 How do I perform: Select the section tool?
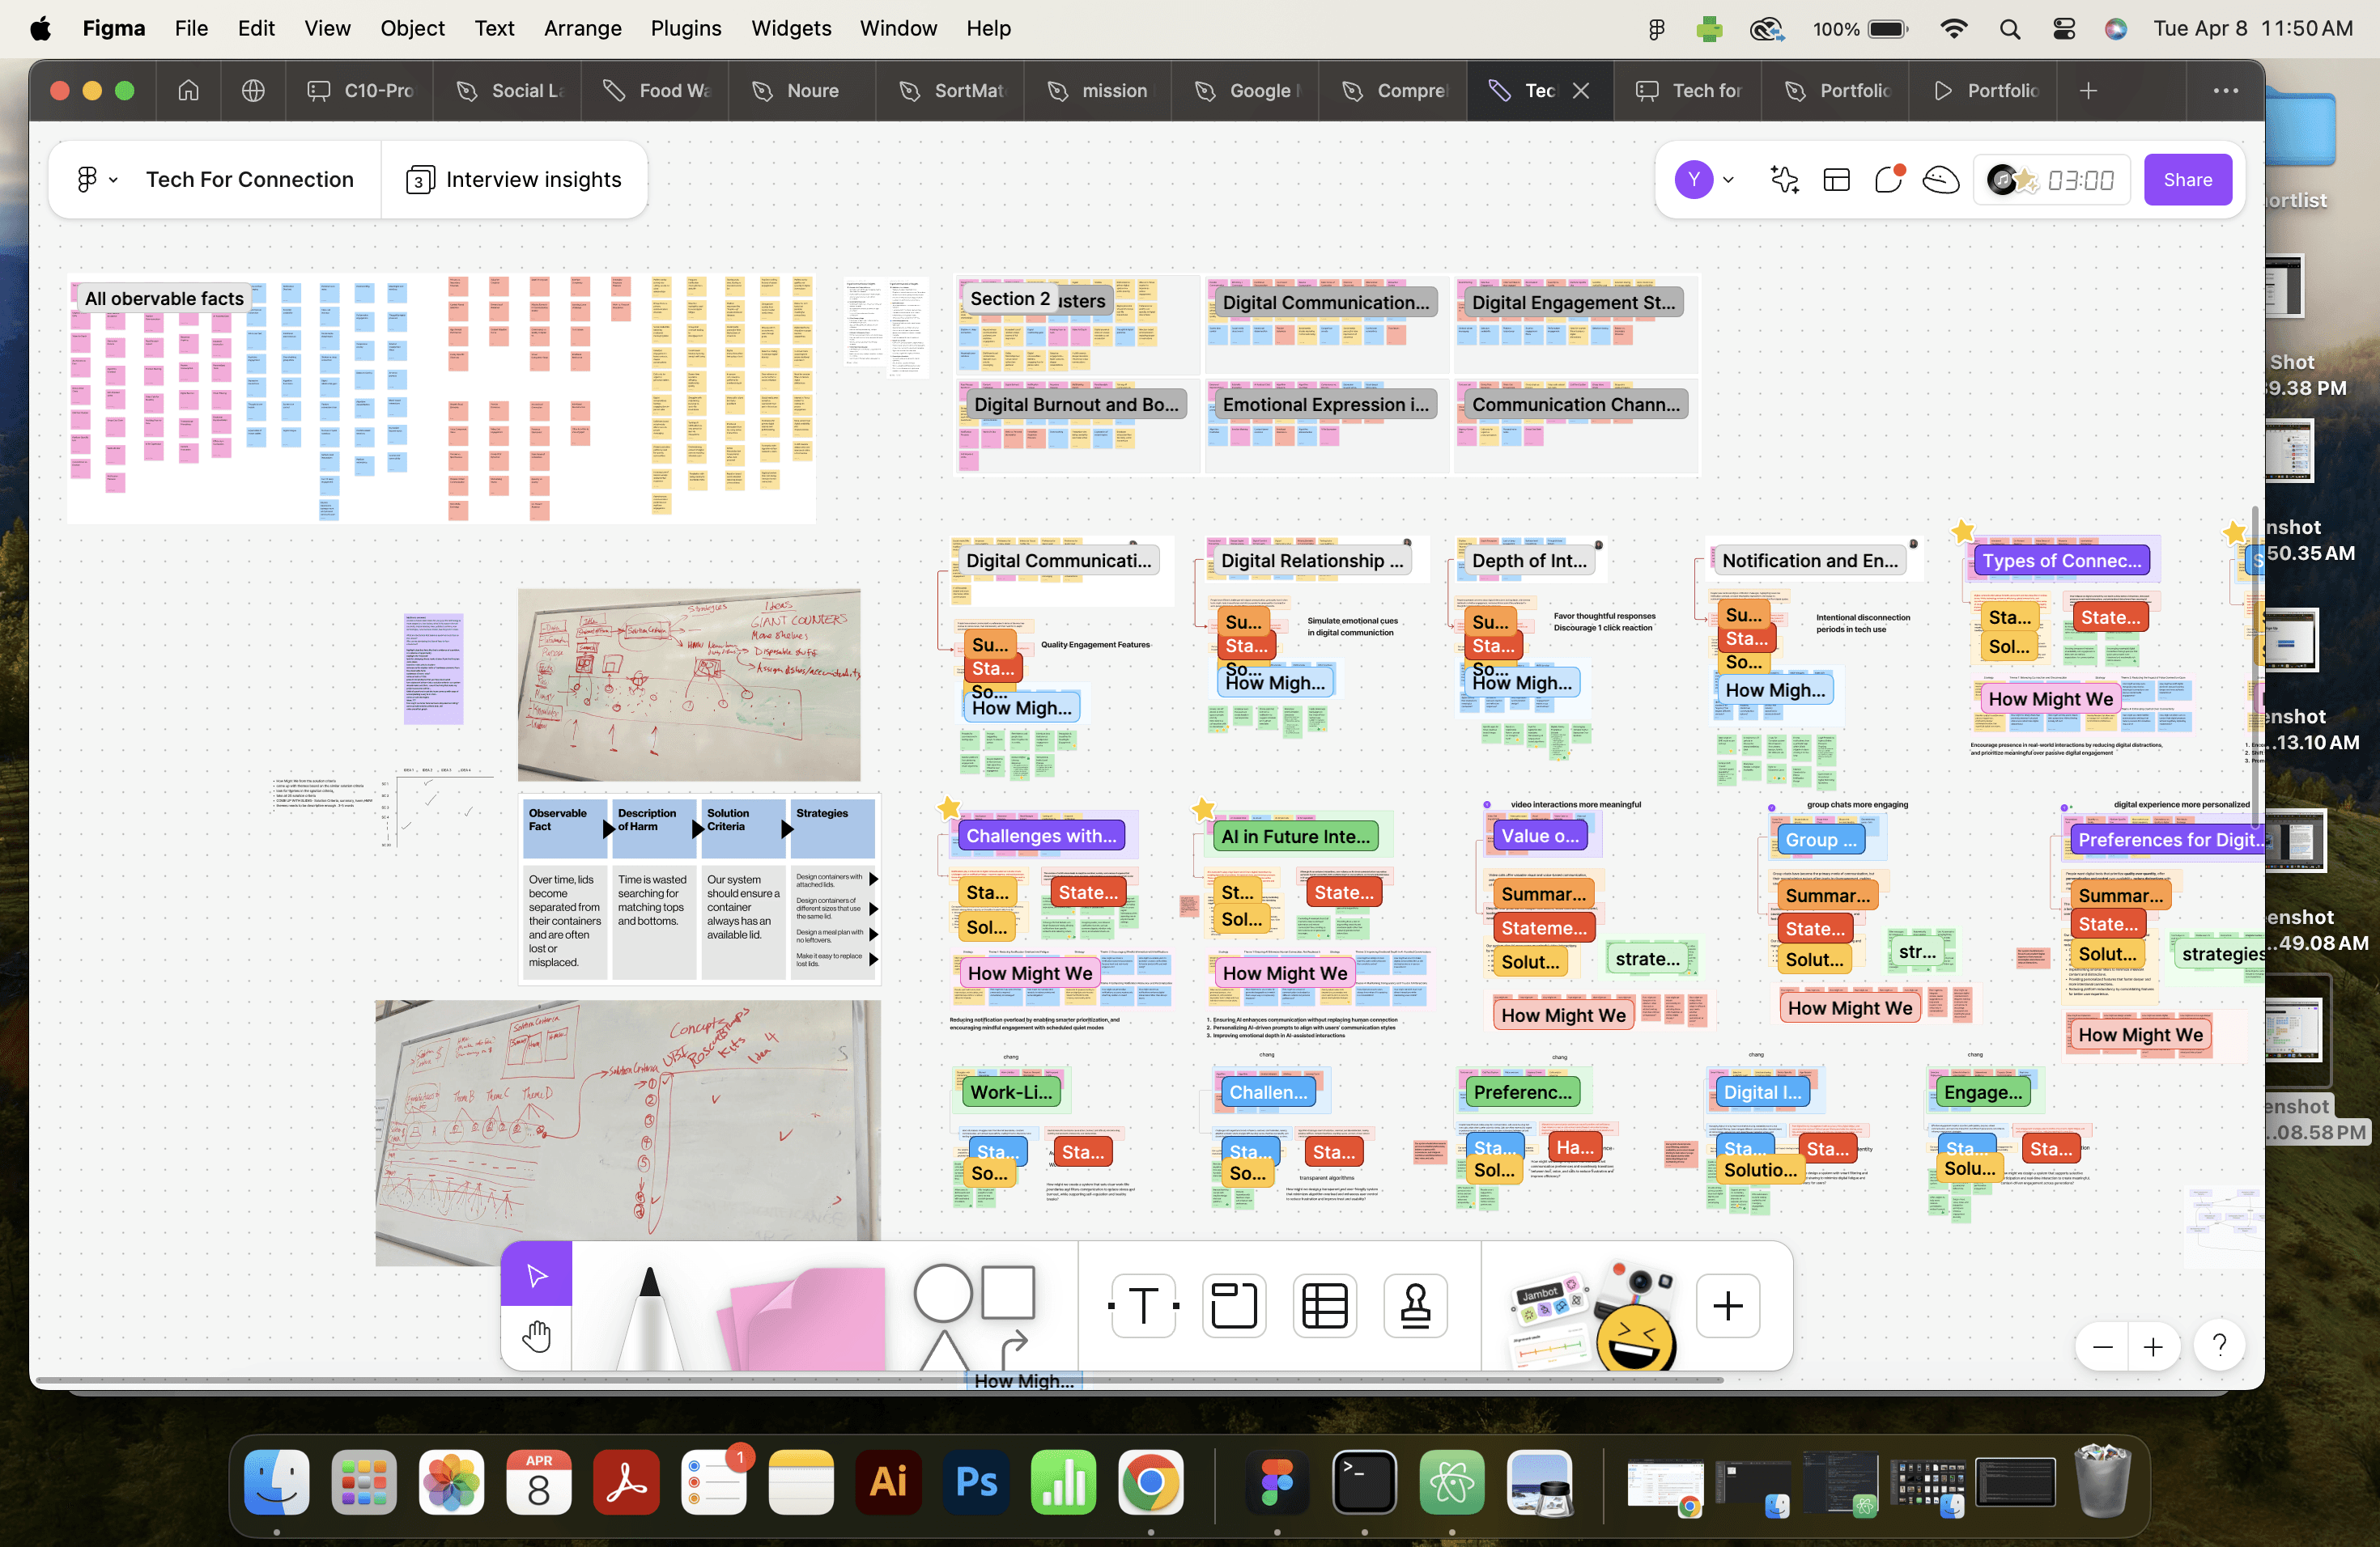[1233, 1305]
